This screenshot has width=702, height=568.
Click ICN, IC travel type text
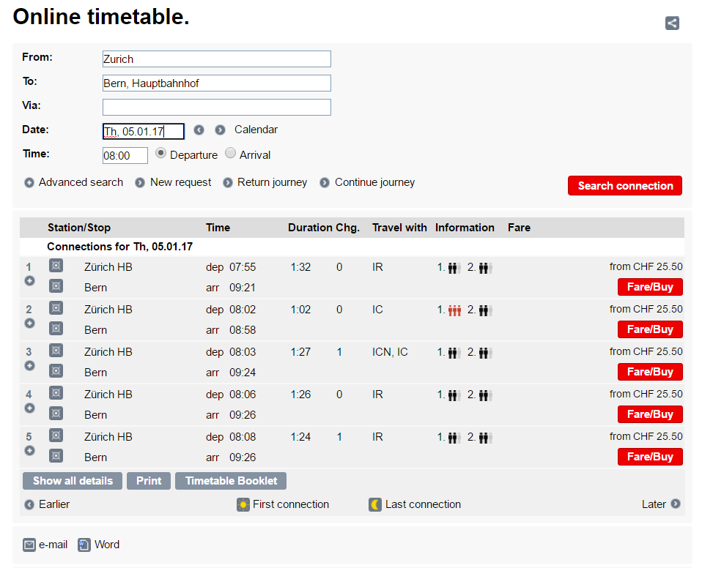390,352
